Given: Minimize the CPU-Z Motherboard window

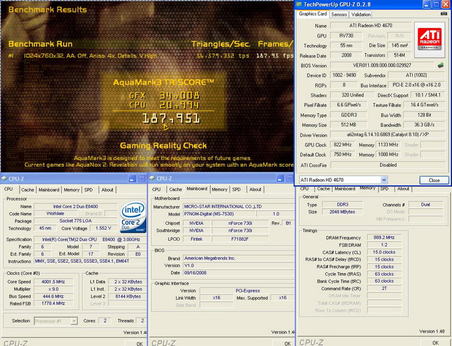Looking at the screenshot, I should 280,179.
